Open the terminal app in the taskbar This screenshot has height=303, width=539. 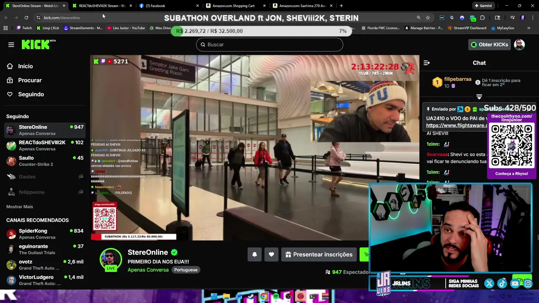[313, 296]
